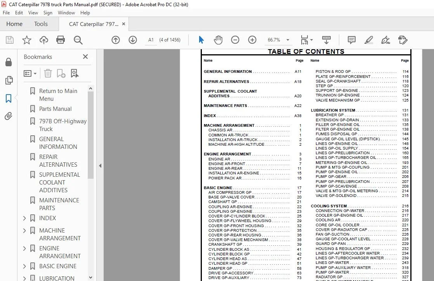Click the page number input field

click(151, 40)
